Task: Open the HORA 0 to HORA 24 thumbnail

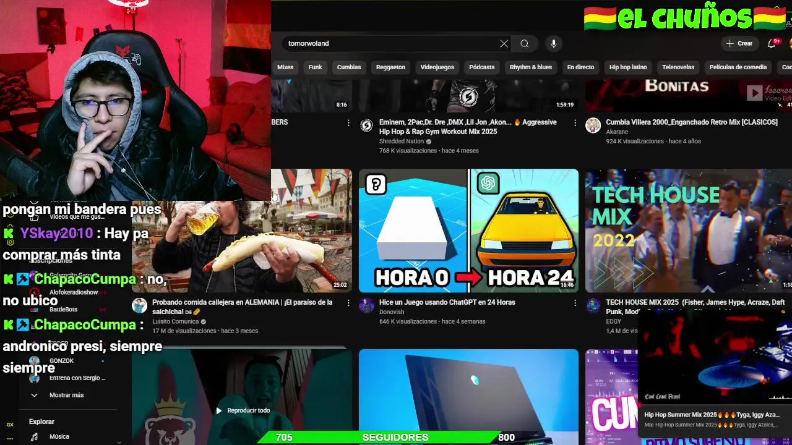Action: coord(468,231)
